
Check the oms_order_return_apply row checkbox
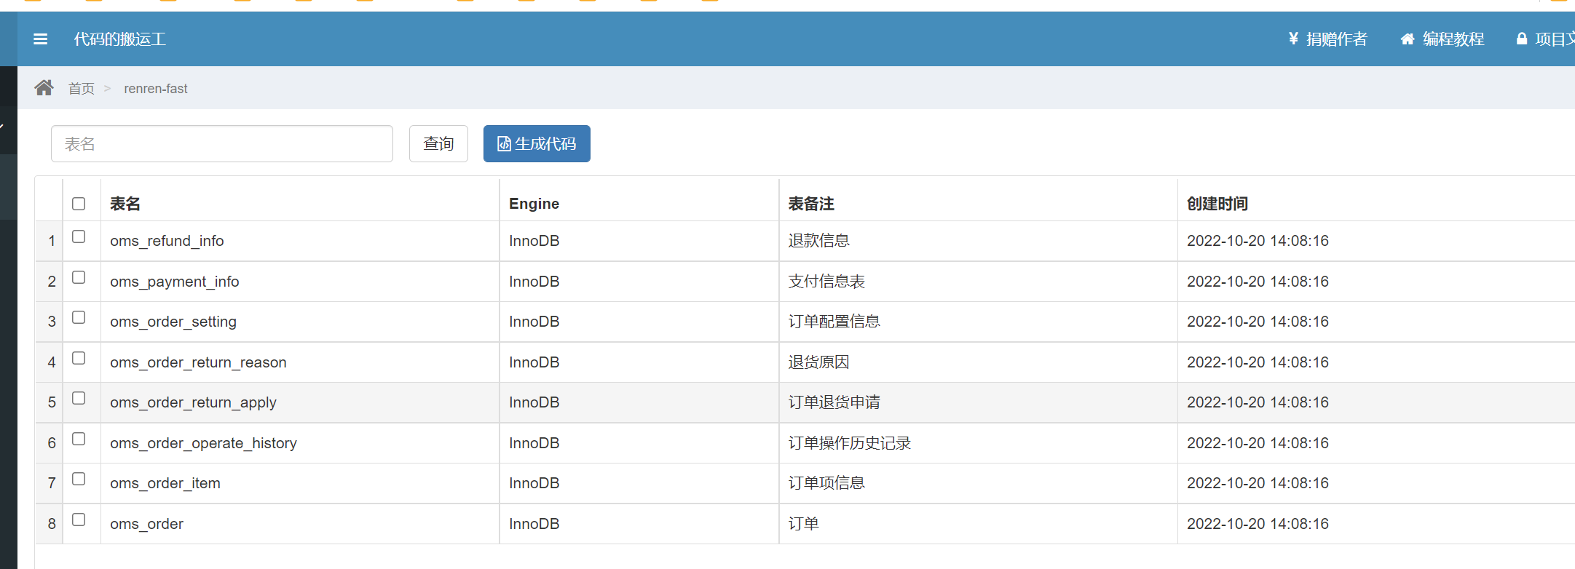pyautogui.click(x=79, y=398)
